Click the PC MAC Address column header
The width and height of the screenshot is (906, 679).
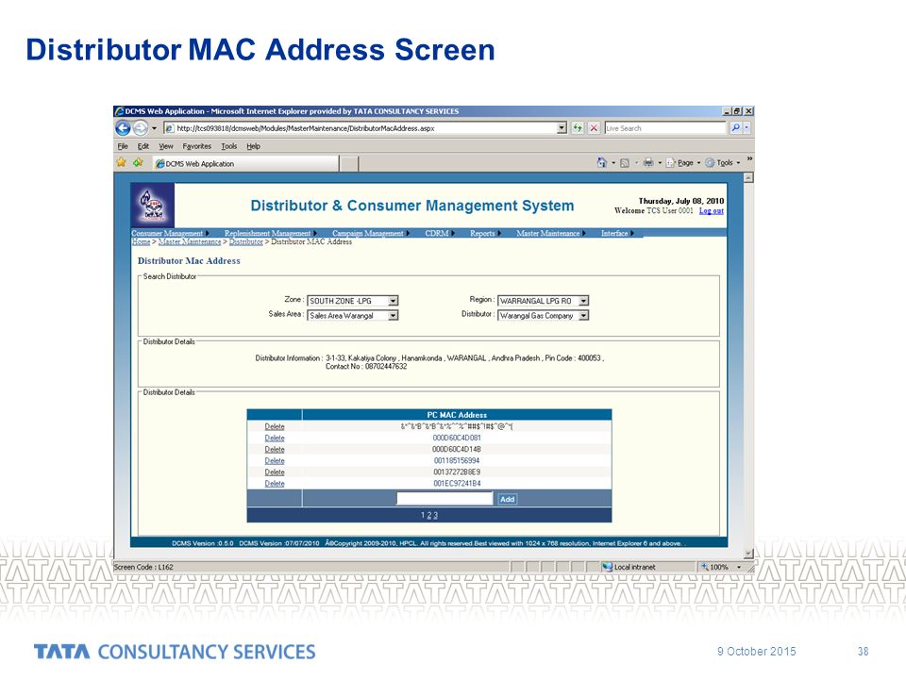457,415
